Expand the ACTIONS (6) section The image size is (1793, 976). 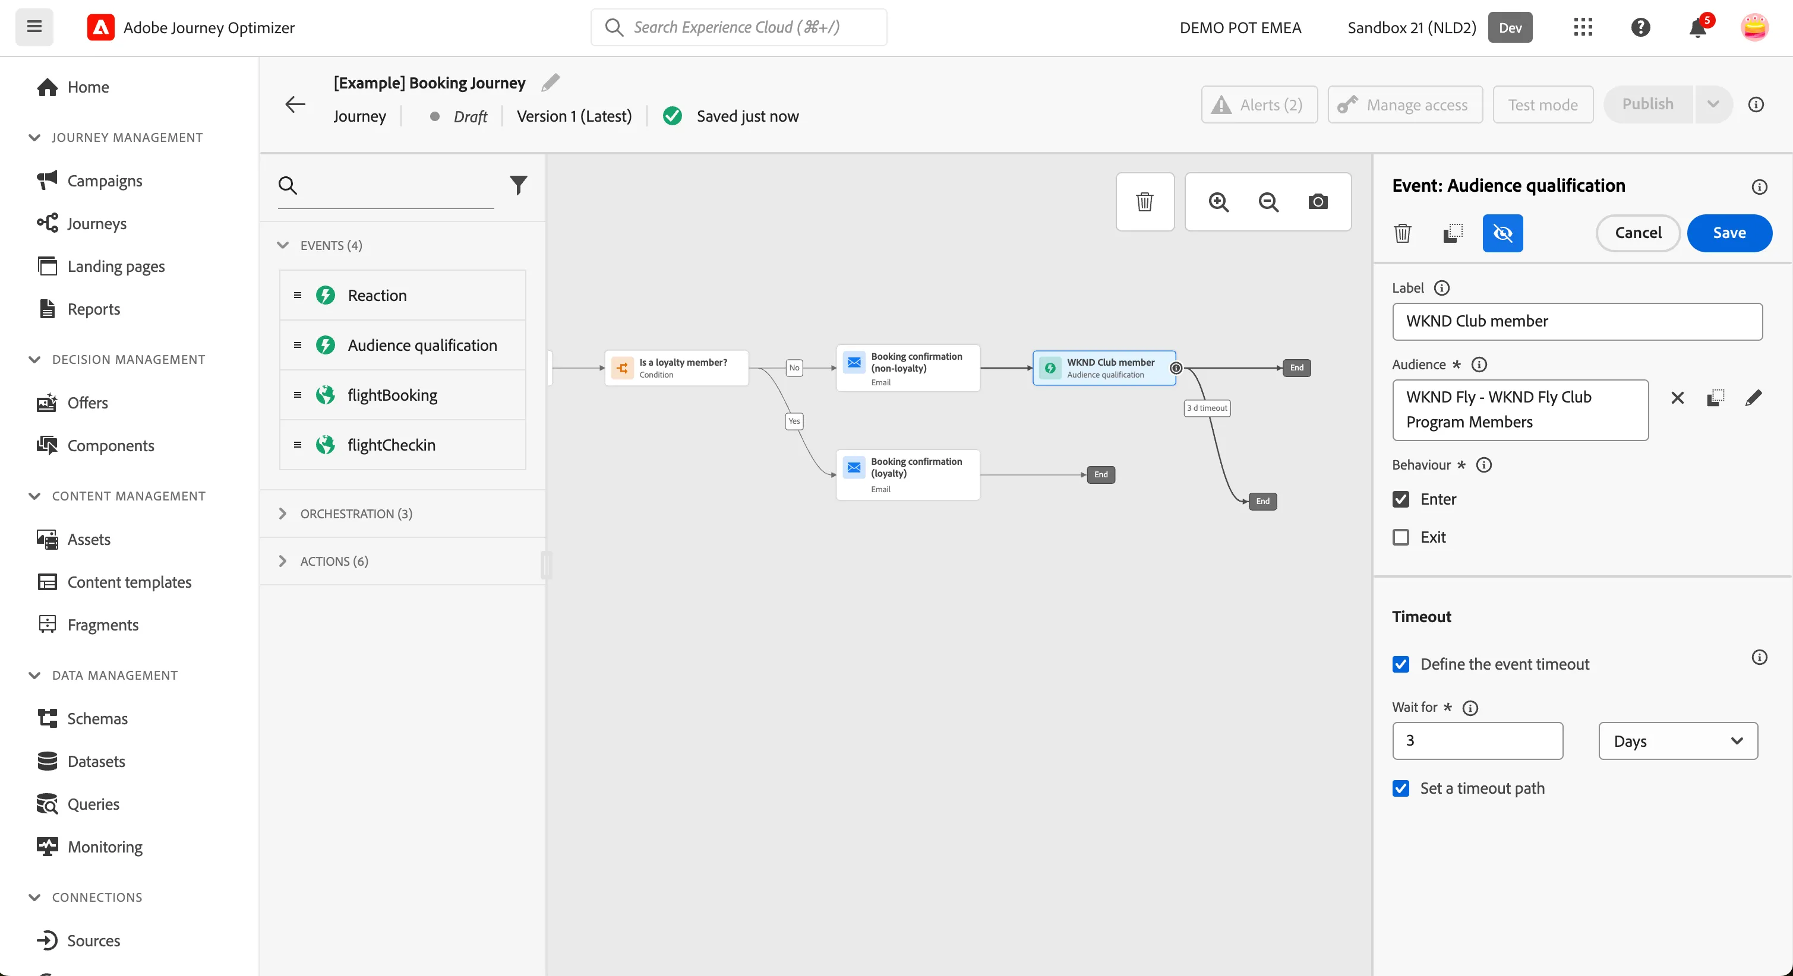coord(283,560)
